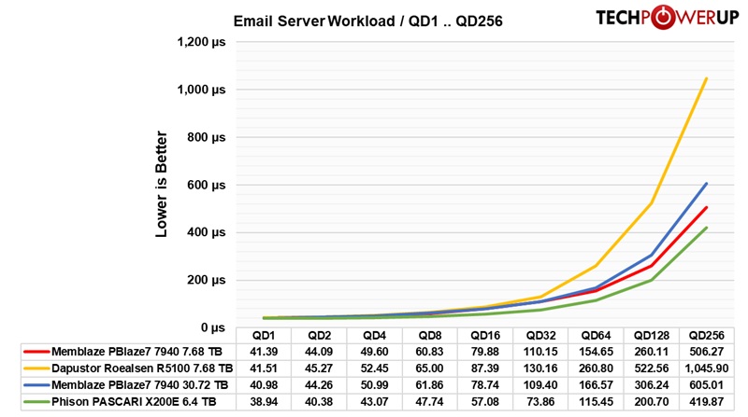Click the Lower is Better axis label
The image size is (748, 417).
(162, 185)
